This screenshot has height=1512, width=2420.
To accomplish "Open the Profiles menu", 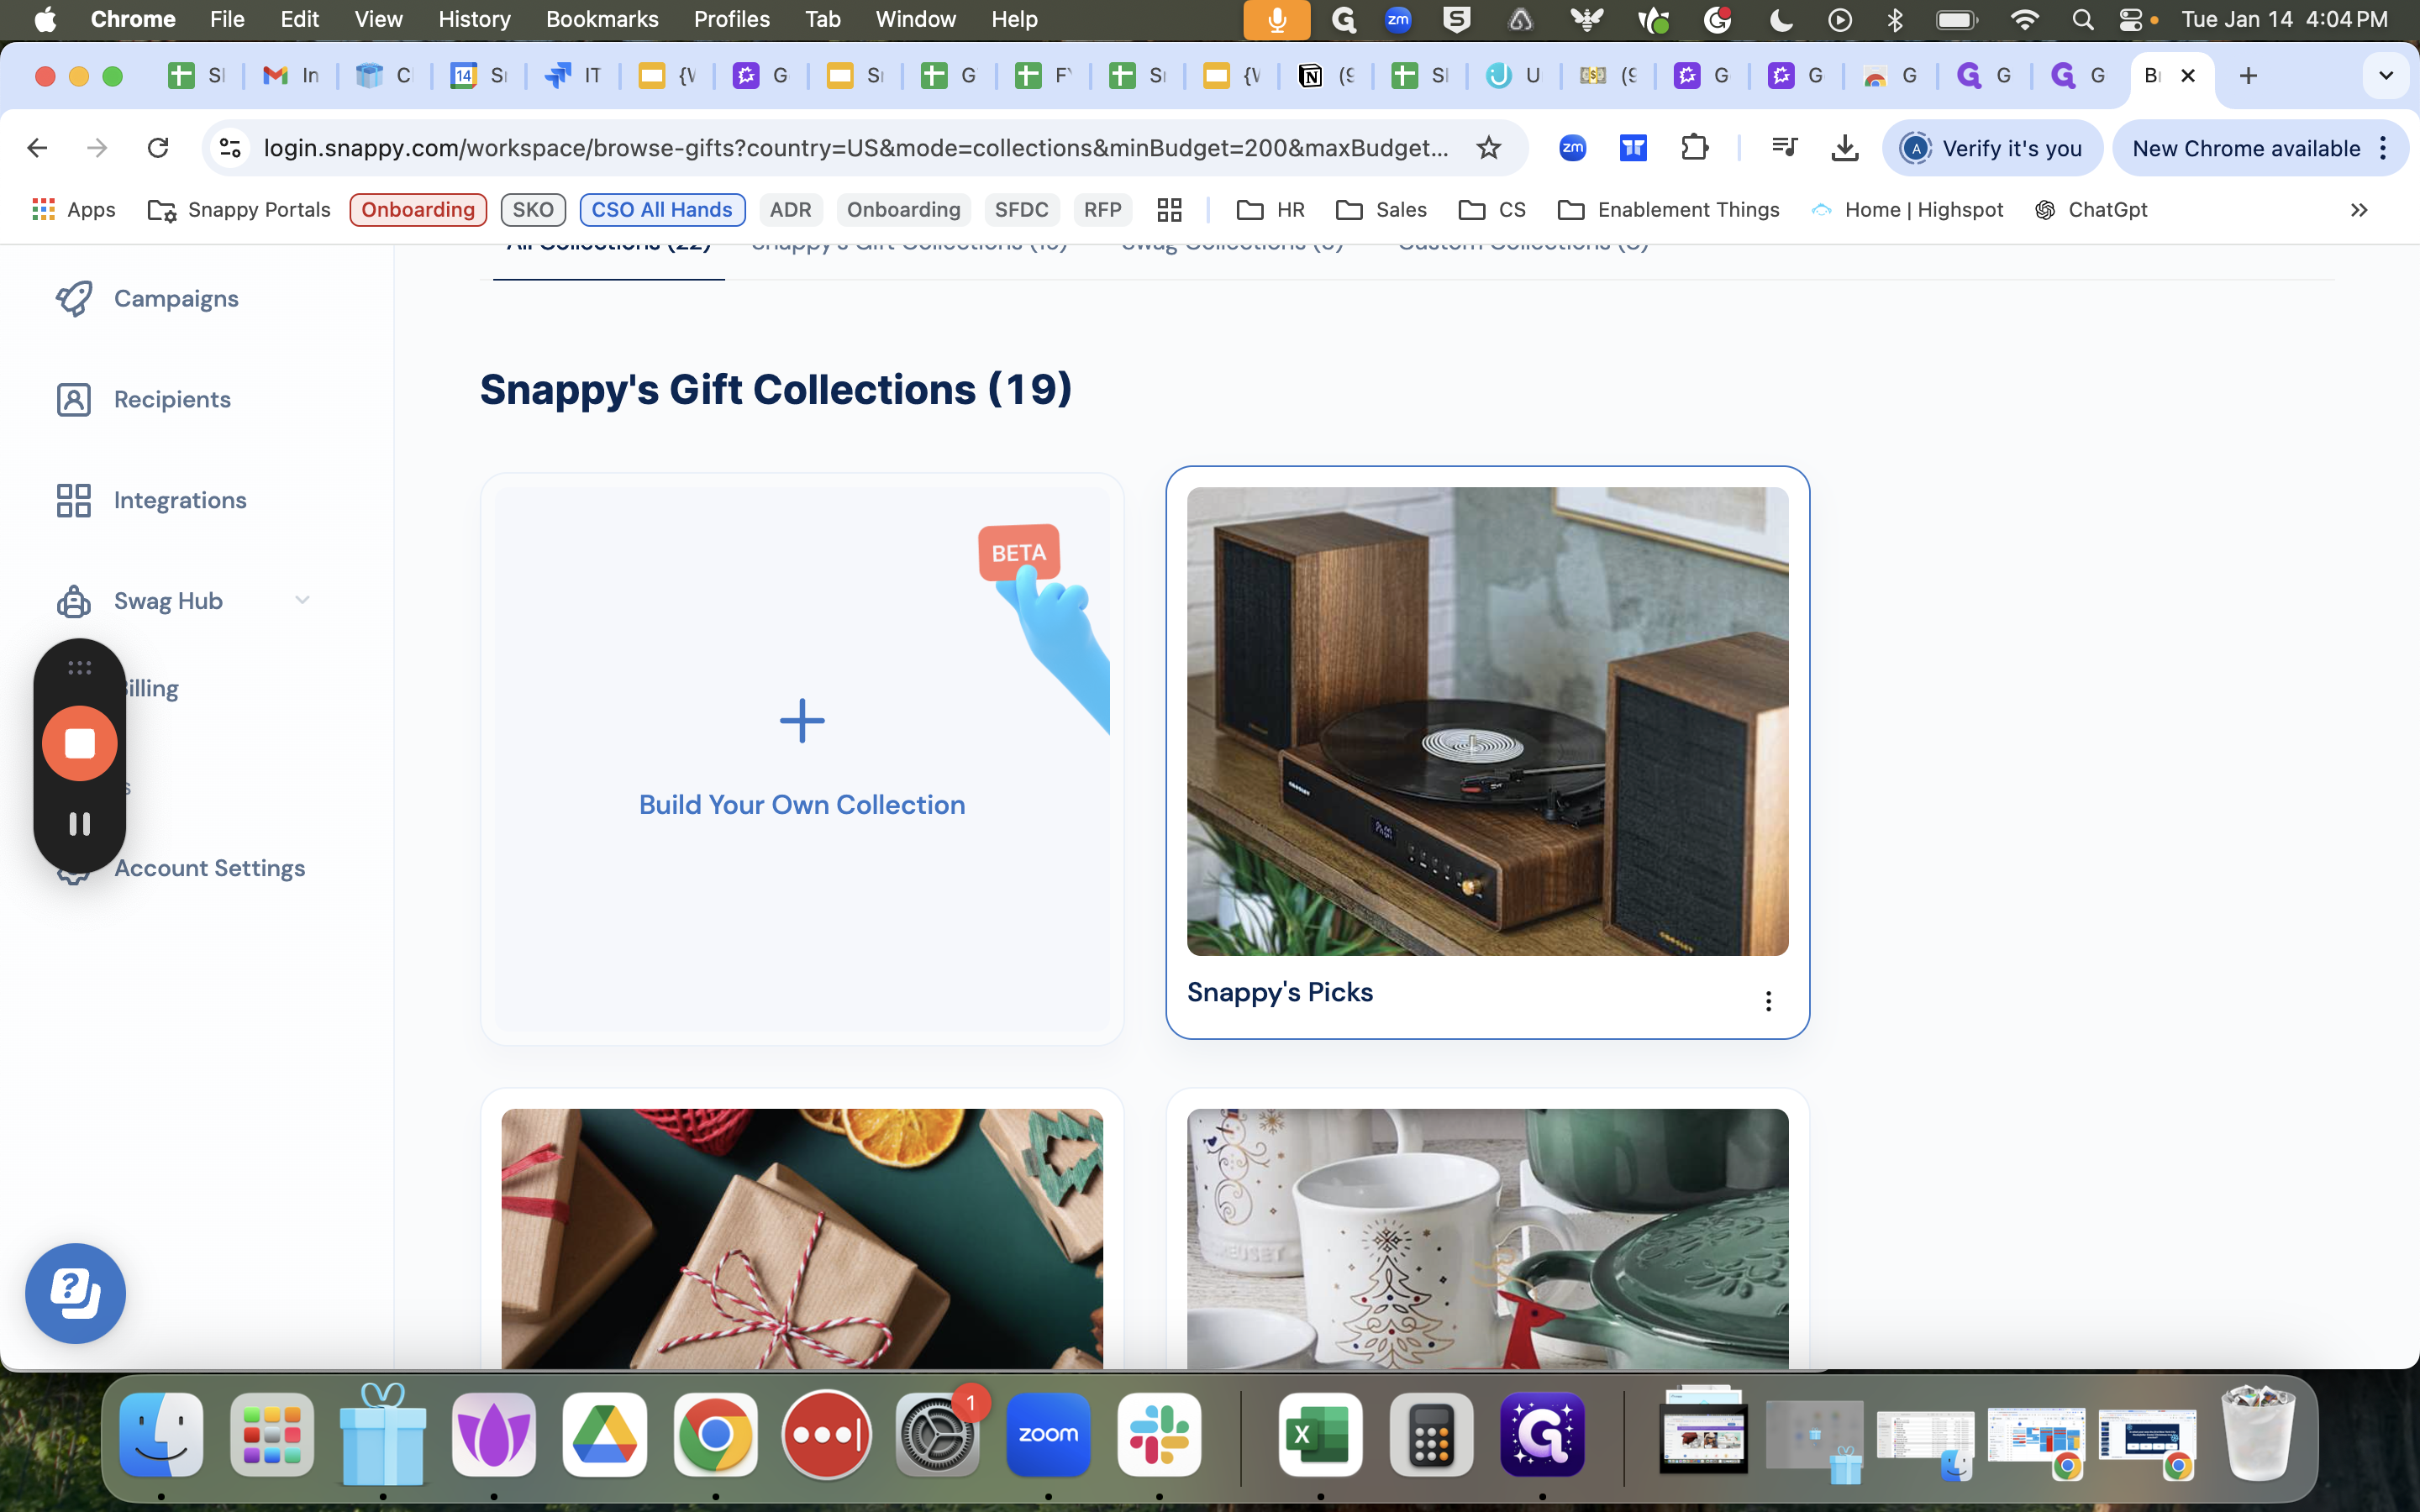I will (732, 19).
